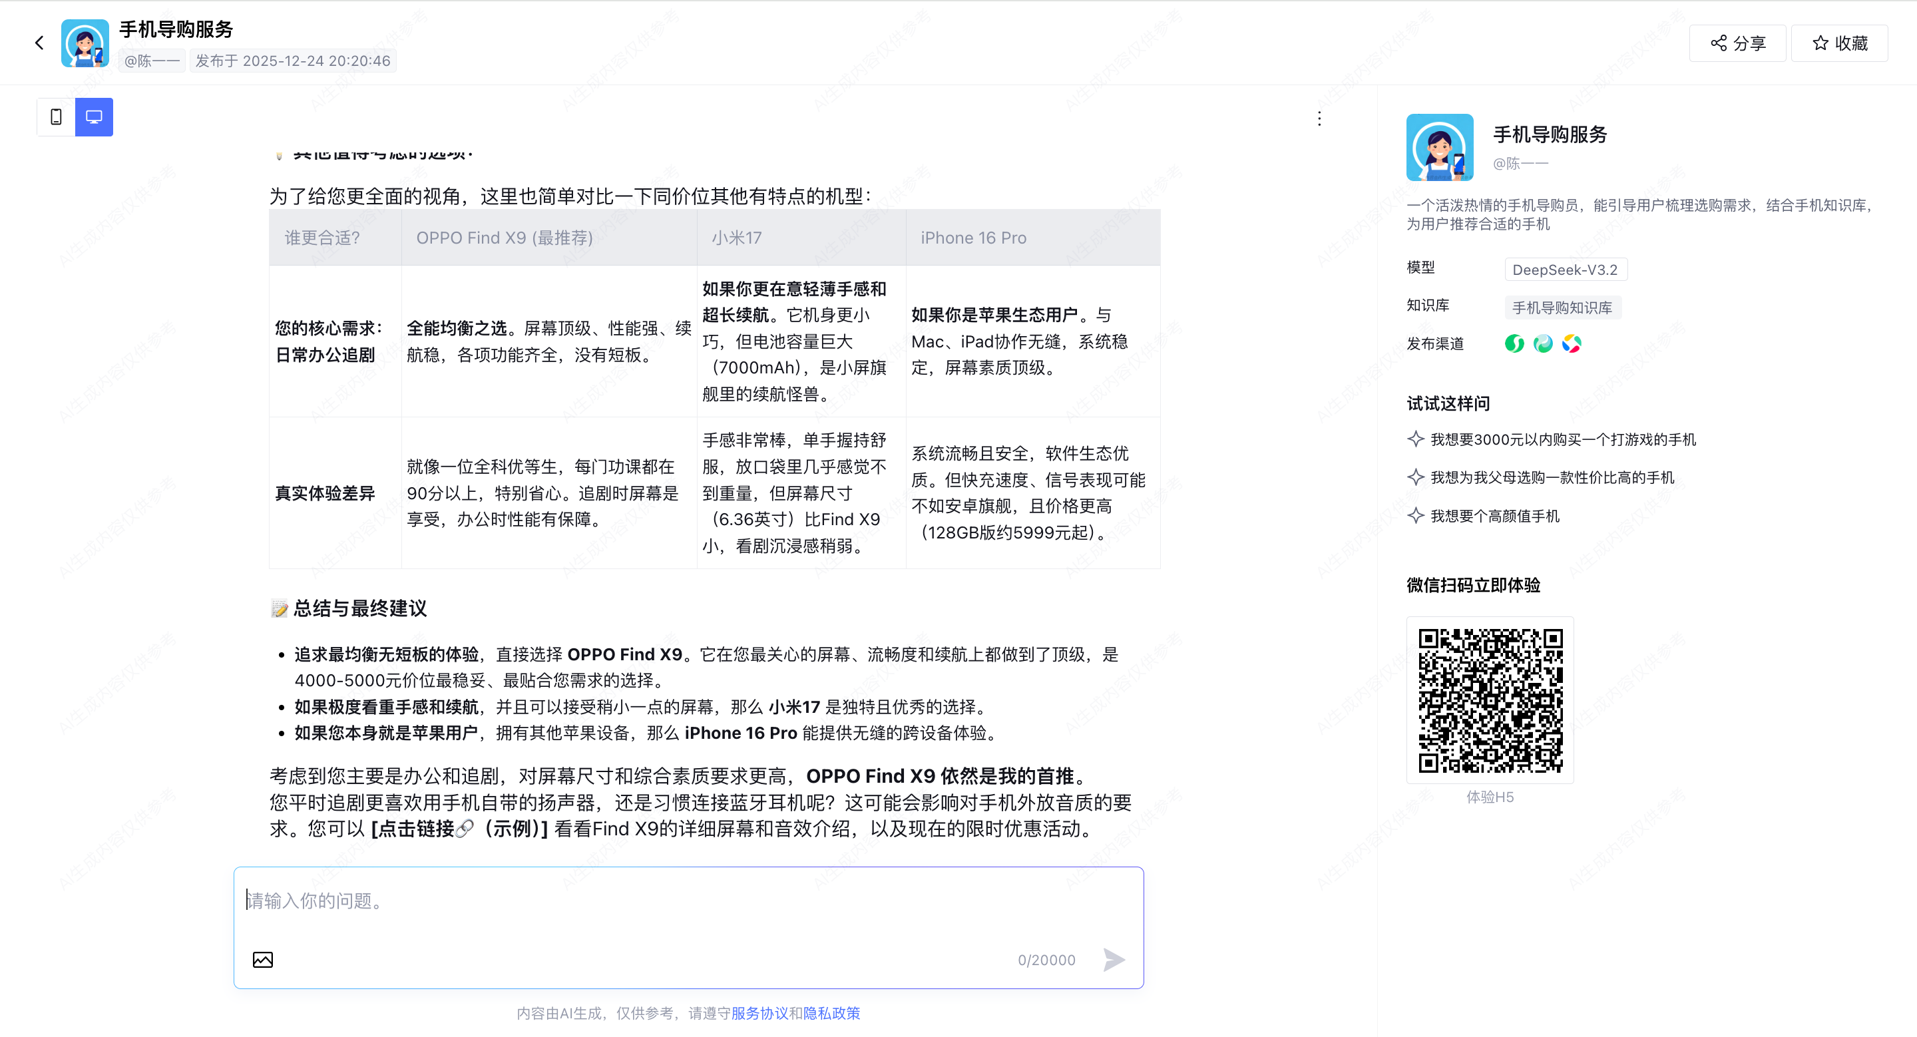The image size is (1917, 1037).
Task: Open the phone shopping guide knowledge base tag
Action: [1562, 308]
